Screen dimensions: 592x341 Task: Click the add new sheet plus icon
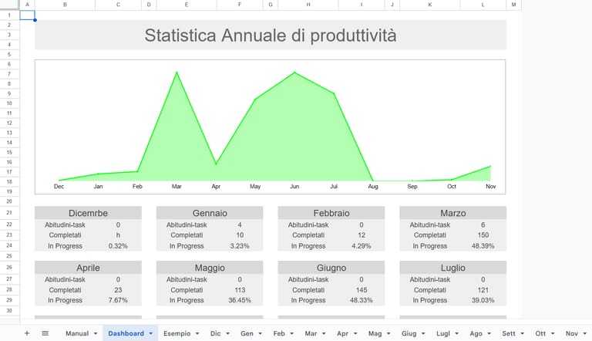(26, 333)
